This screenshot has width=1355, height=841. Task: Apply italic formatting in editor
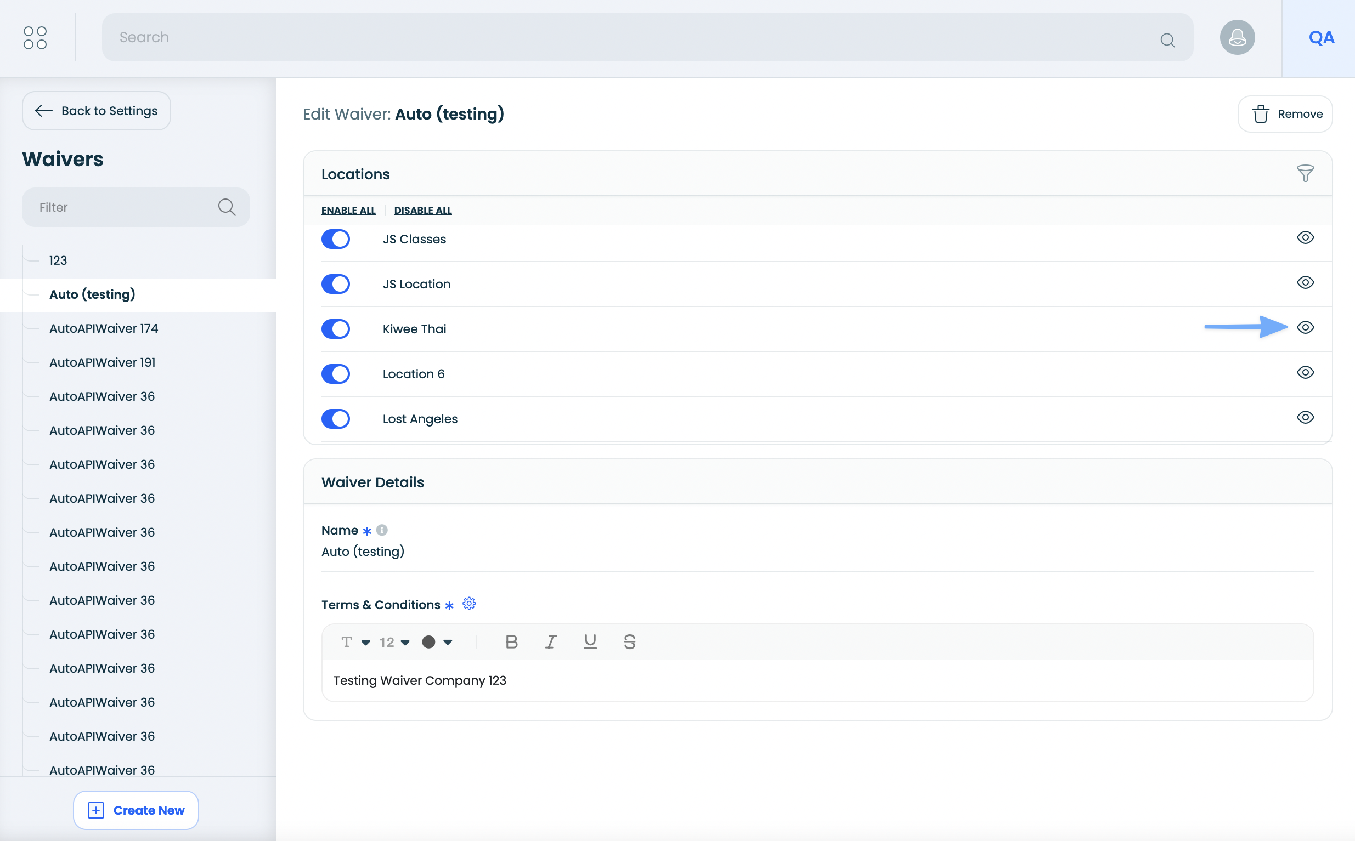coord(550,642)
